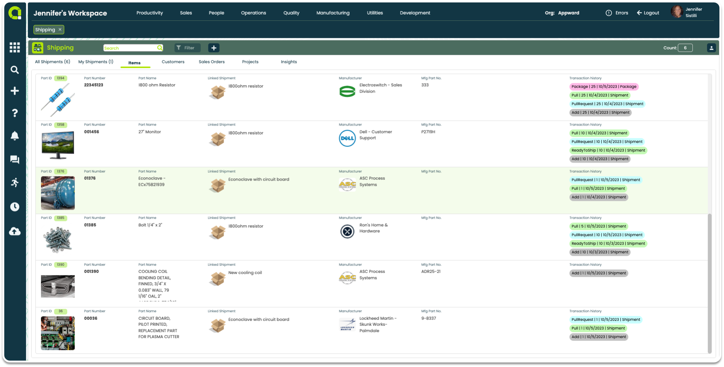The height and width of the screenshot is (367, 724).
Task: Click the Ron's Home & Hardware logo
Action: point(347,231)
